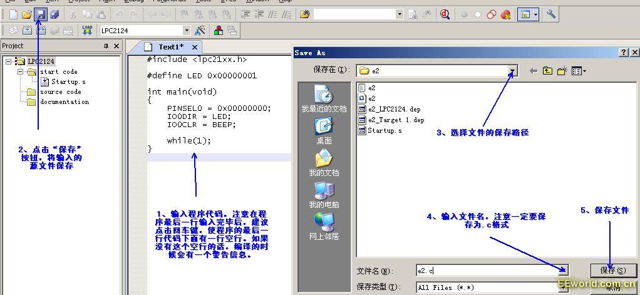Select e2_LPC2124.dep in file list
Viewport: 640px width, 295px height.
point(389,110)
